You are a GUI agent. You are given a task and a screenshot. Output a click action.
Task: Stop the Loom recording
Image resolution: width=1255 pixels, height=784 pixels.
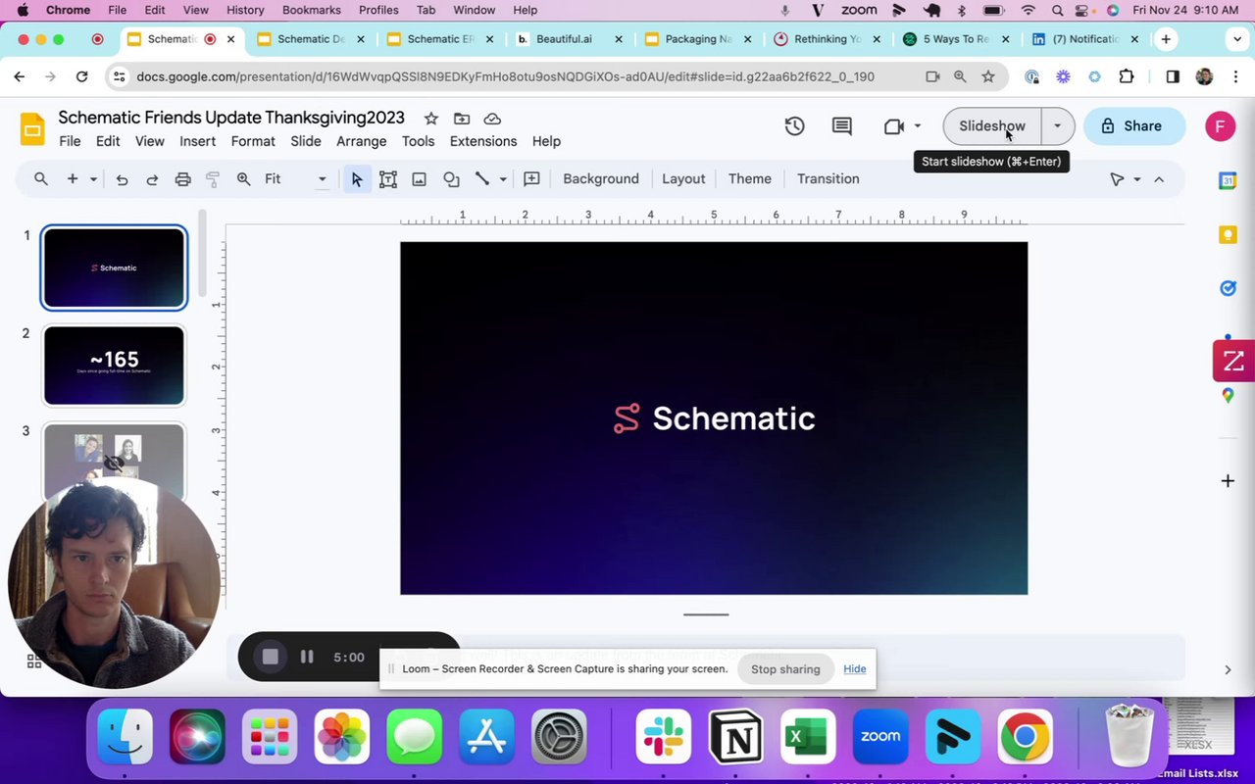[271, 657]
